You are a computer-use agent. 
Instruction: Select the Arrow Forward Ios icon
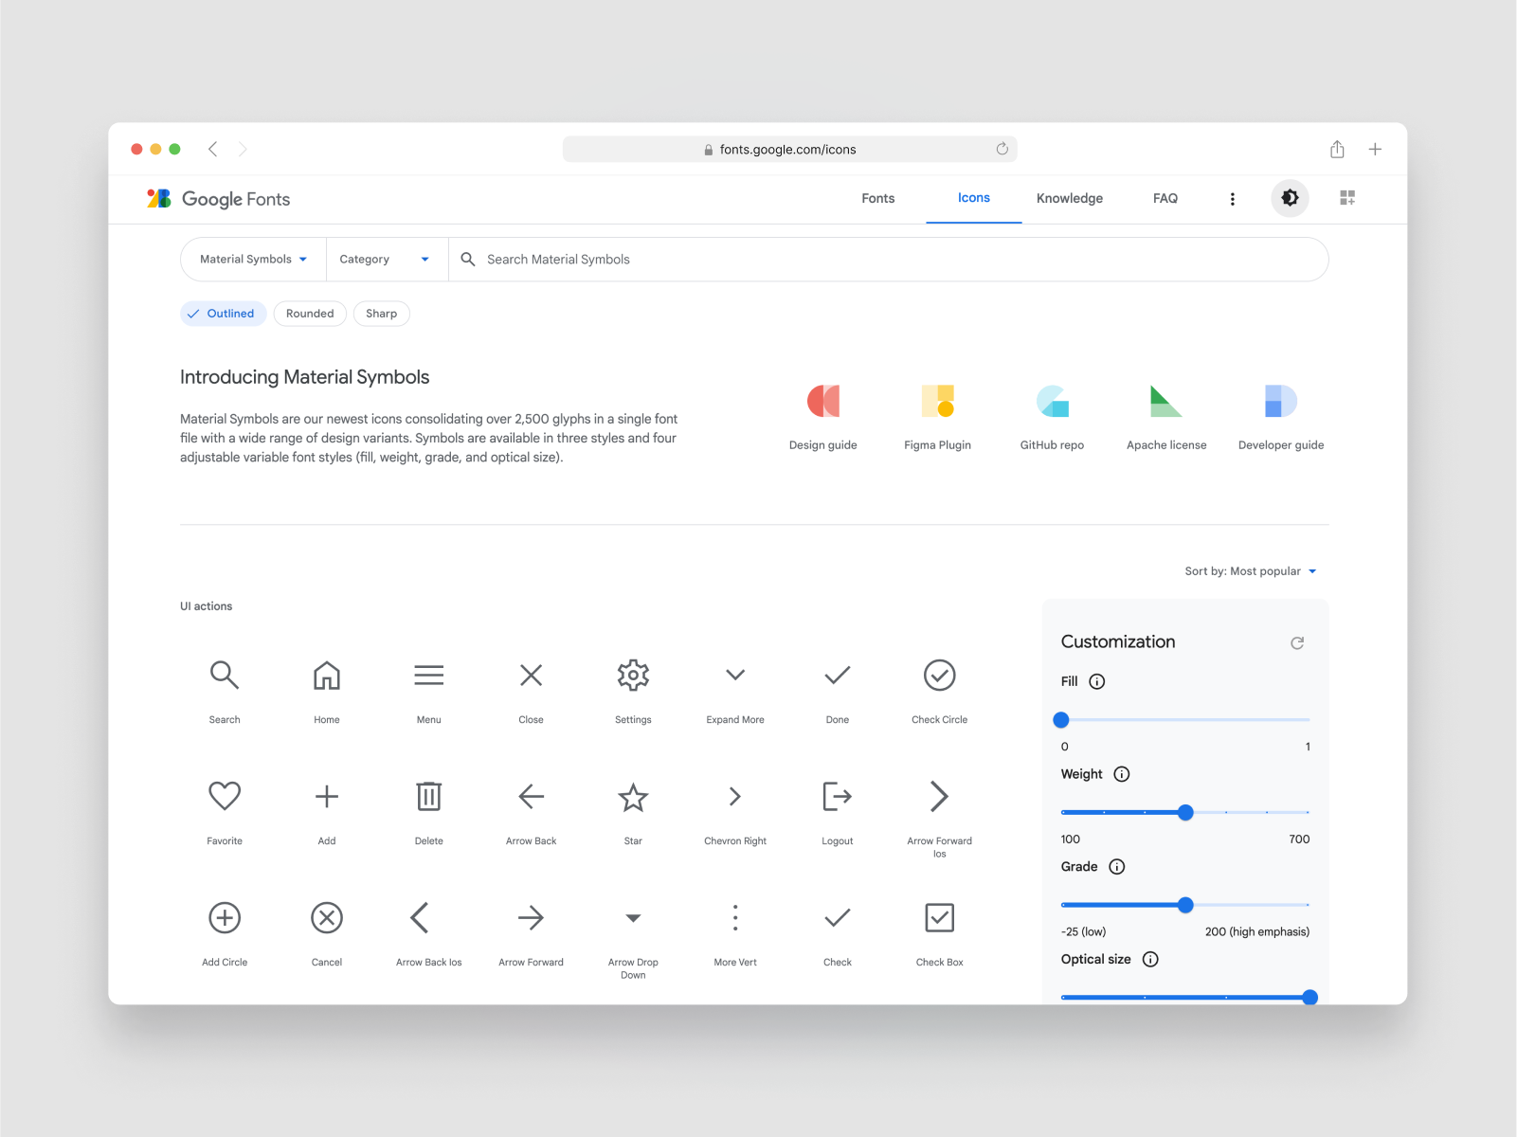[940, 796]
